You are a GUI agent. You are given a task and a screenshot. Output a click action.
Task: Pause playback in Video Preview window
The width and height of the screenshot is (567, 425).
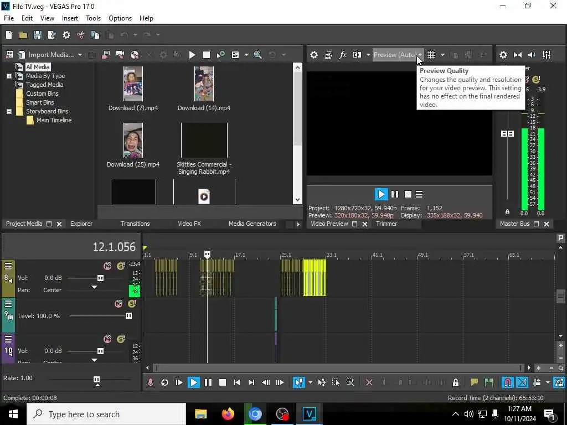[x=394, y=194]
